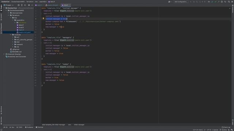Select local.tf in project tree
234x131 pixels.
click(x=20, y=28)
